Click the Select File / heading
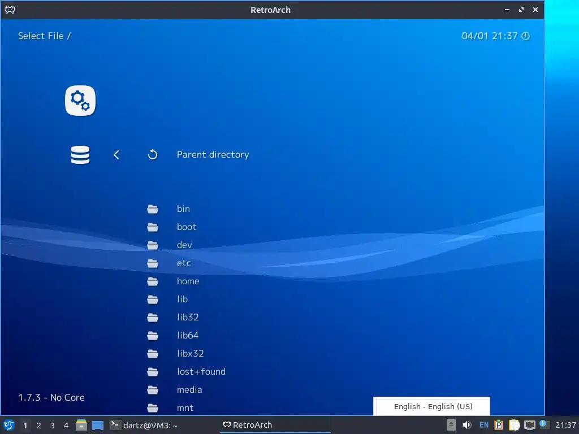The image size is (579, 434). pos(44,36)
